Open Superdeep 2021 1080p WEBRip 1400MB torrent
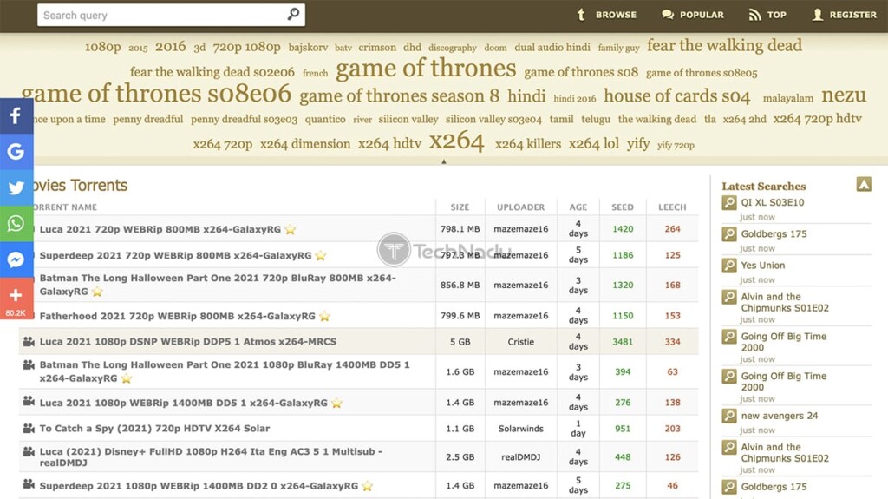Image resolution: width=888 pixels, height=499 pixels. [199, 486]
